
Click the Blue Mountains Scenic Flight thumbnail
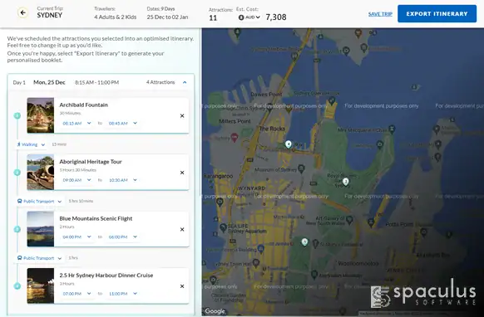pos(41,229)
